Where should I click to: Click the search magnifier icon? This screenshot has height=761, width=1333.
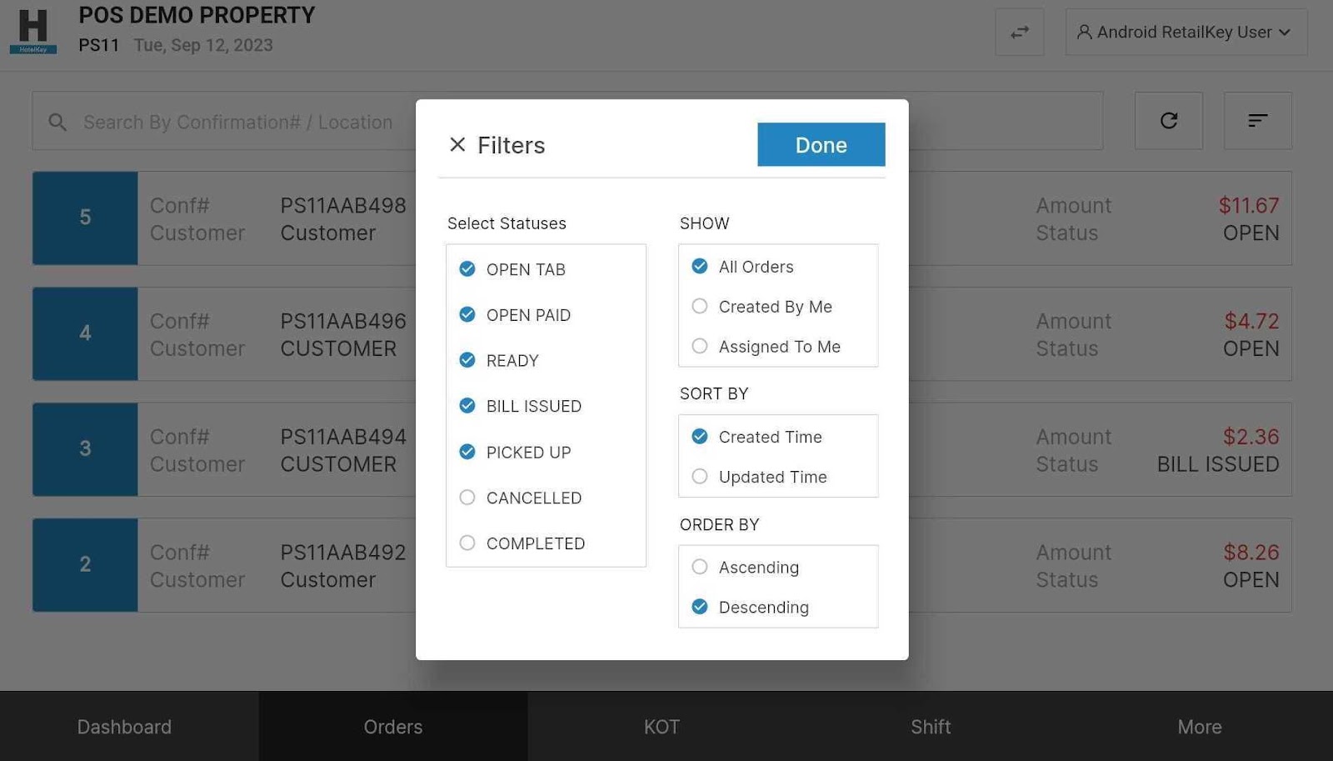pyautogui.click(x=57, y=123)
